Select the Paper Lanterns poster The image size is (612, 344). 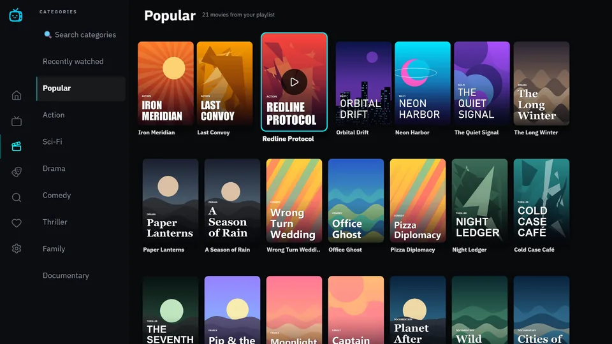point(170,201)
